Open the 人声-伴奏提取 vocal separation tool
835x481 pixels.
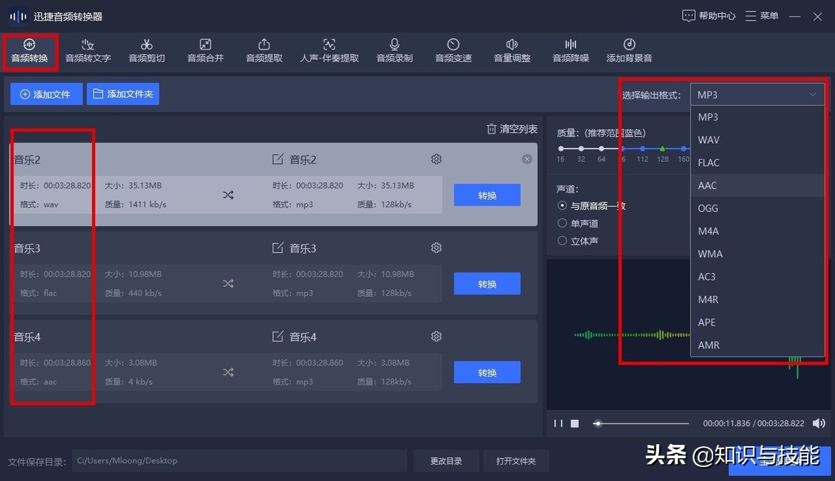329,51
